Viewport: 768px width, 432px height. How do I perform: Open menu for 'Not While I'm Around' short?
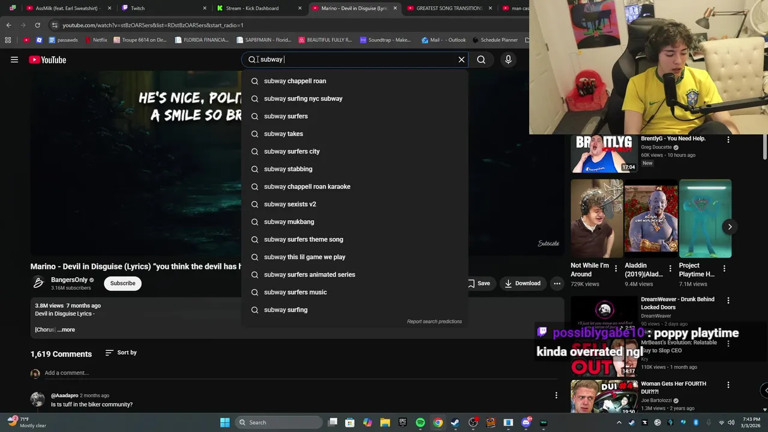click(616, 269)
